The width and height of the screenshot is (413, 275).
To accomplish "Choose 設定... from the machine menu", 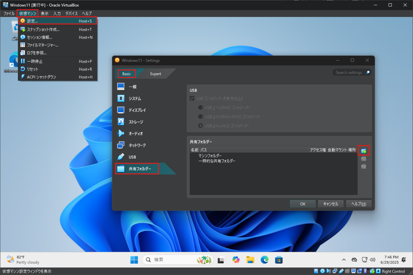I will [57, 21].
